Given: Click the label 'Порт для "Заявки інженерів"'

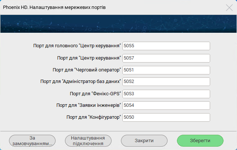Looking at the screenshot, I should (89, 105).
